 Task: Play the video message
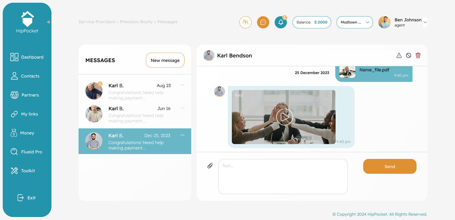[x=284, y=117]
